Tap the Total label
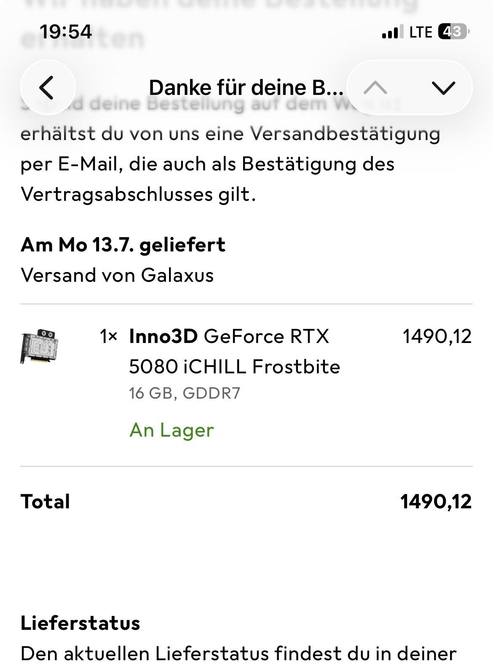The width and height of the screenshot is (493, 664). (x=45, y=502)
